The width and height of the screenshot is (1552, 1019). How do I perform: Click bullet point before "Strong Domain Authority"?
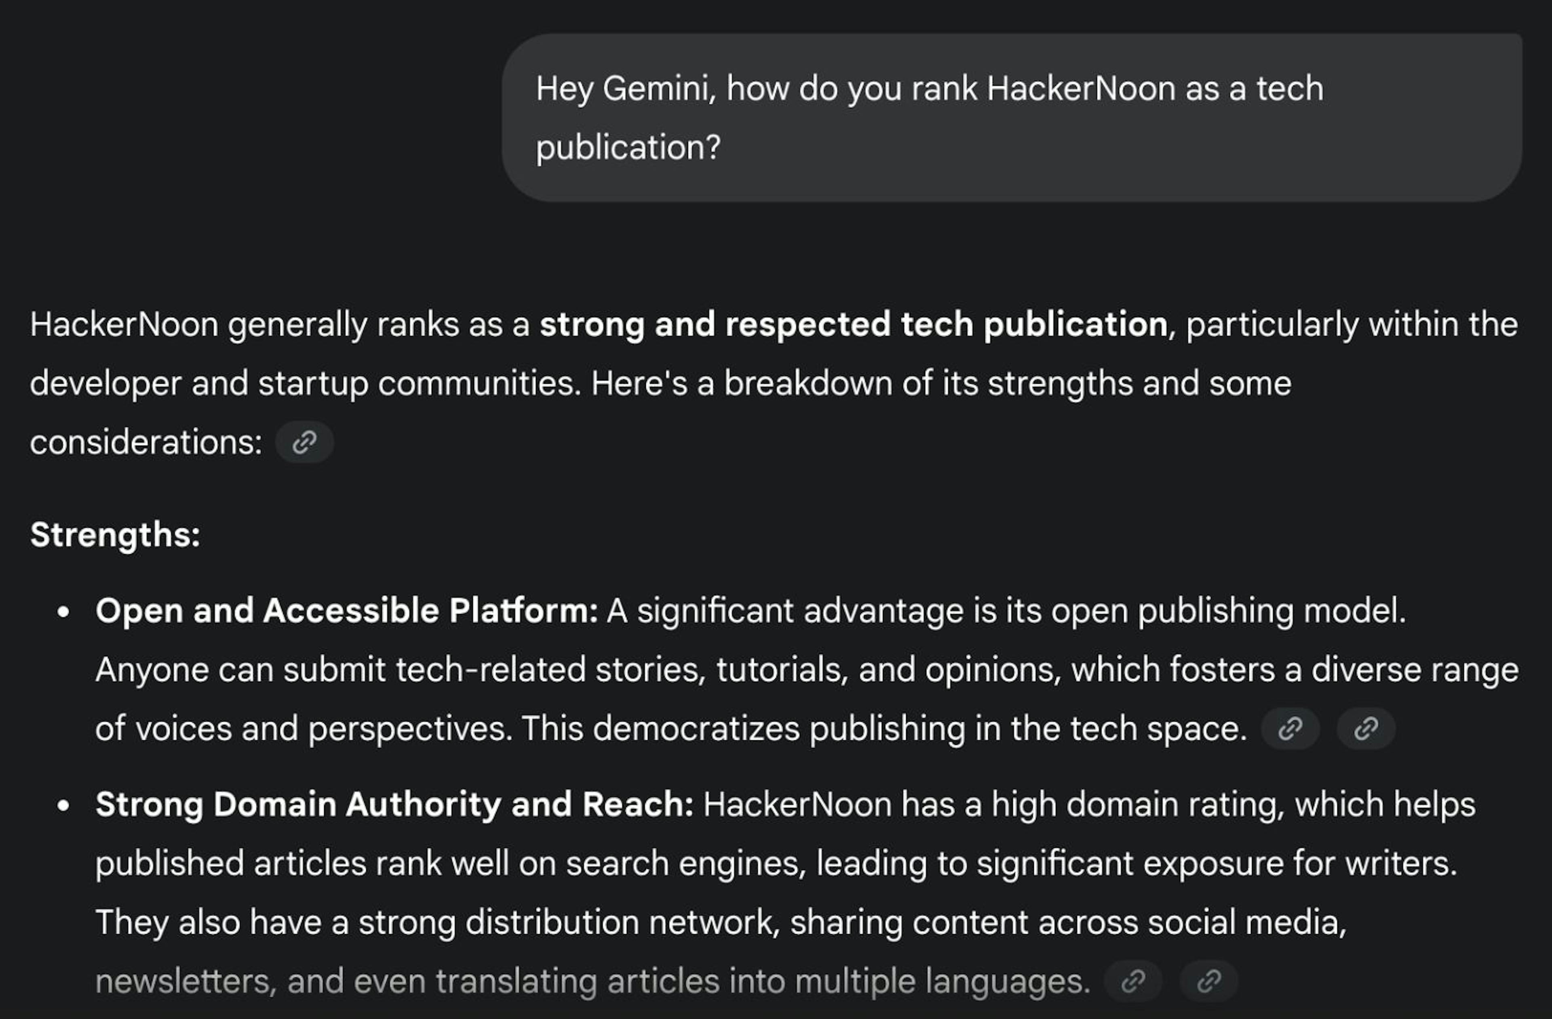pyautogui.click(x=63, y=805)
